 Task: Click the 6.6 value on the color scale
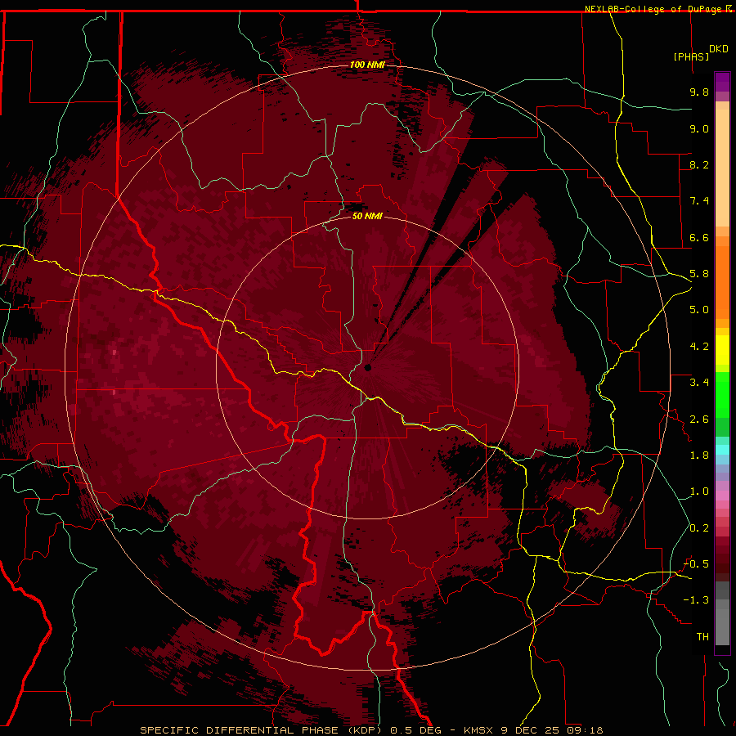tap(699, 237)
